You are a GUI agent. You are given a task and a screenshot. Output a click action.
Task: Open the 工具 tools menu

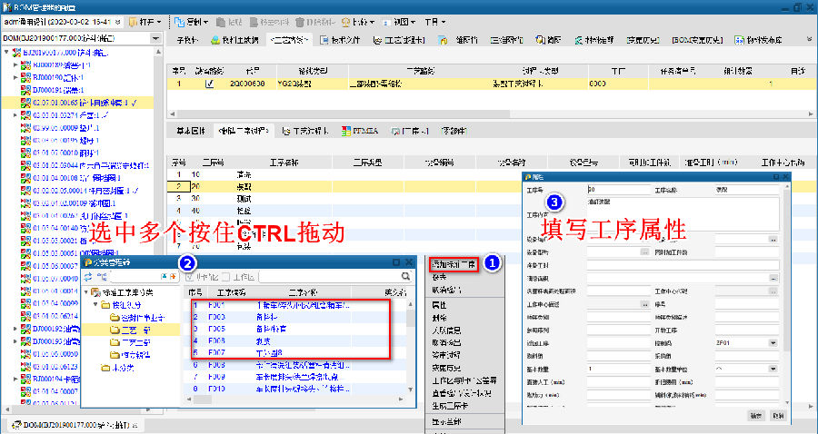(x=435, y=23)
